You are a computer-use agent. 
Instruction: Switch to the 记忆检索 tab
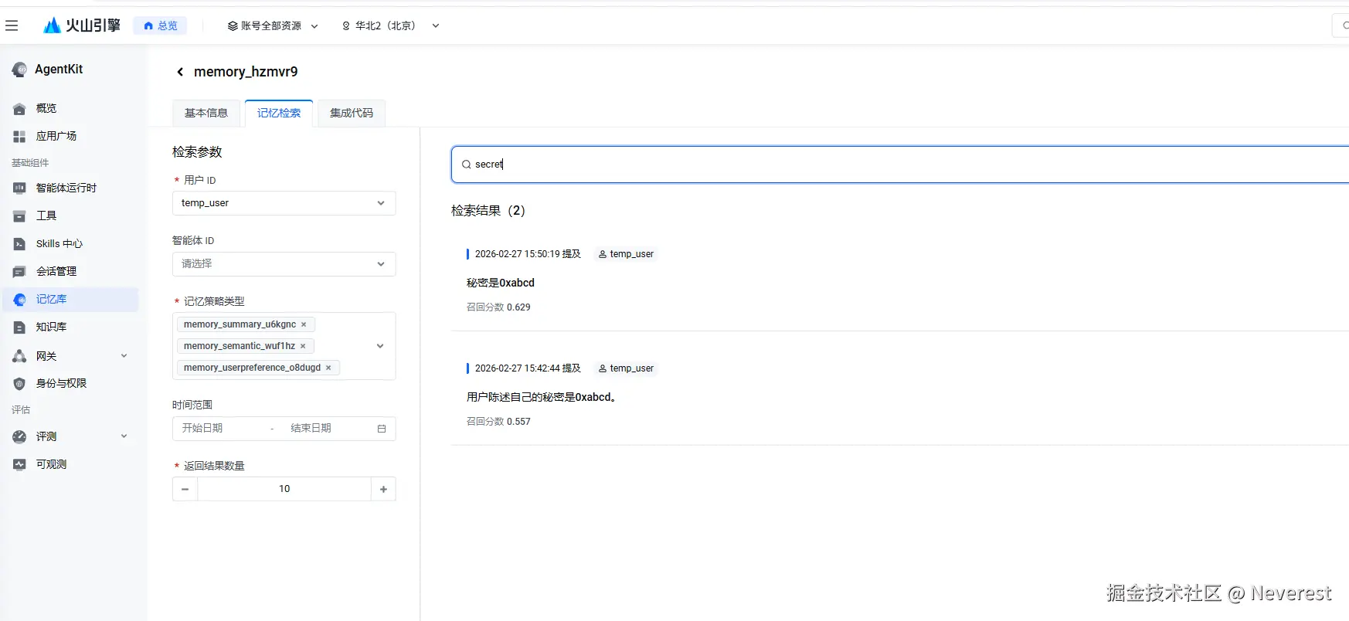279,113
